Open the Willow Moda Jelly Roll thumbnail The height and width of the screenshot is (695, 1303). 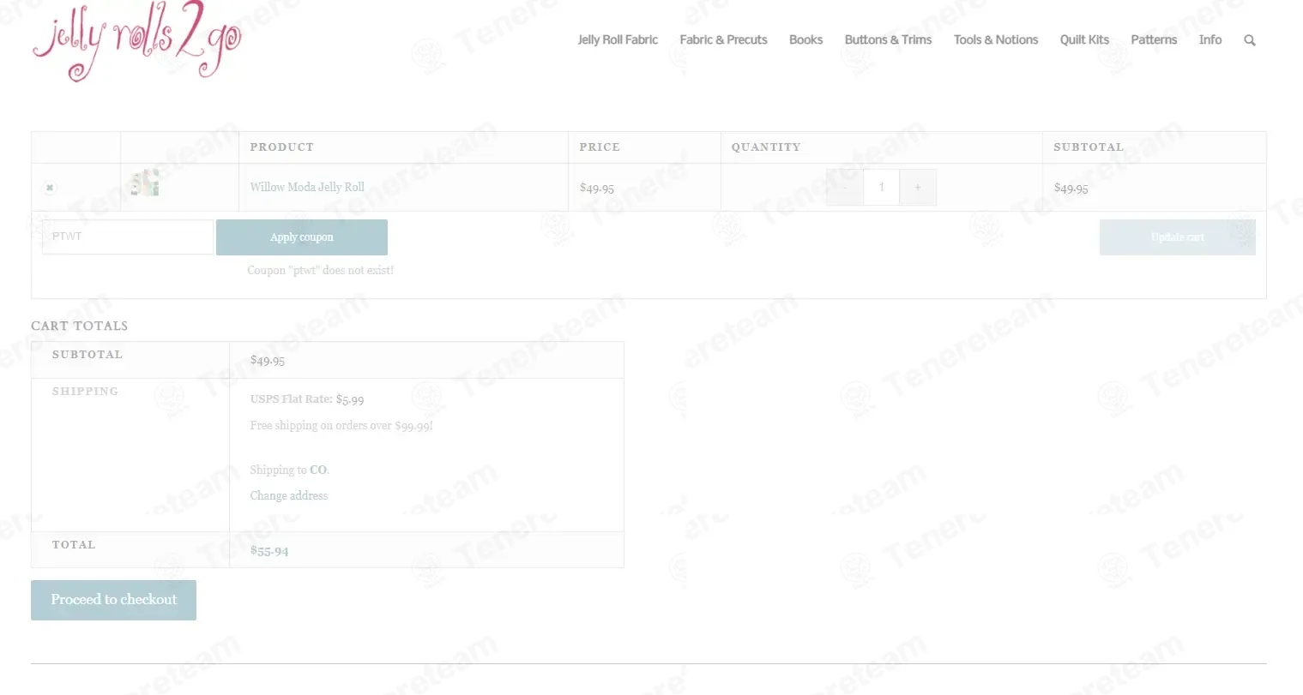tap(143, 183)
